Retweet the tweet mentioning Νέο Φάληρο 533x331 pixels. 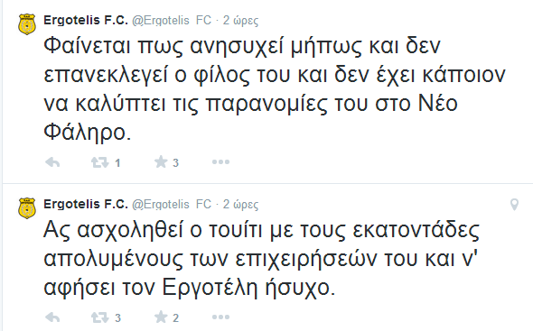[x=99, y=162]
